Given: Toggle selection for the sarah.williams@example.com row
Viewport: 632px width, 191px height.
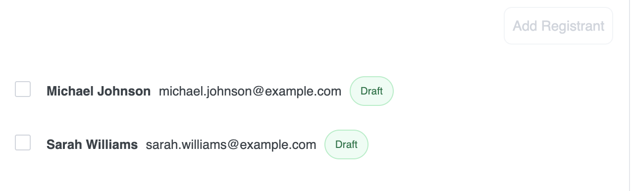Looking at the screenshot, I should point(23,143).
